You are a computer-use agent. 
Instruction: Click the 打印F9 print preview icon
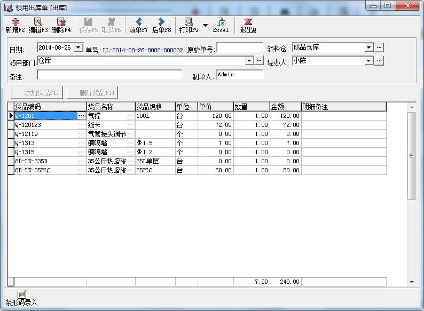(189, 22)
